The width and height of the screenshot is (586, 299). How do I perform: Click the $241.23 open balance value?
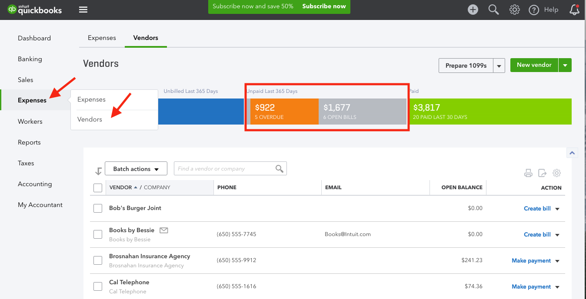click(472, 260)
